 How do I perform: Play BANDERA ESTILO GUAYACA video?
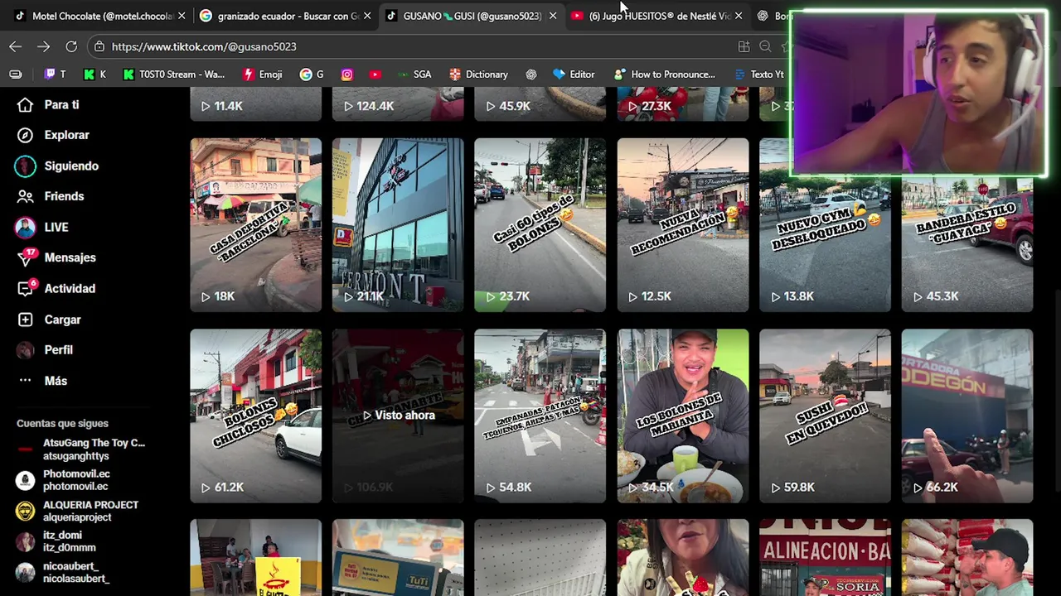[x=967, y=244]
